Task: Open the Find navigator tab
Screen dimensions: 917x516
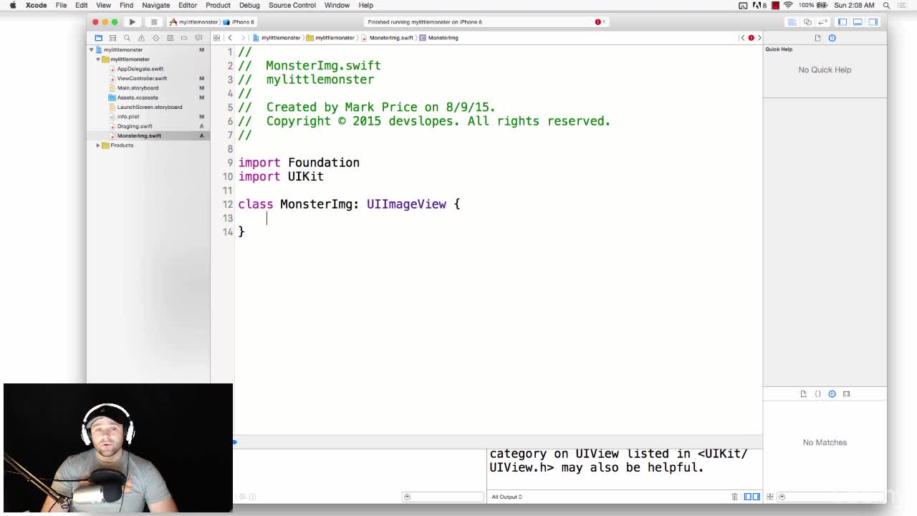Action: (127, 38)
